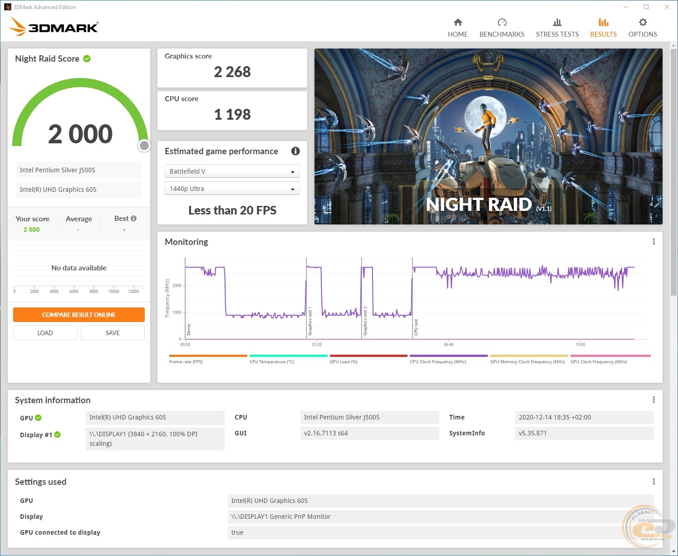Toggle the GPU Load (%) legend series

click(344, 361)
